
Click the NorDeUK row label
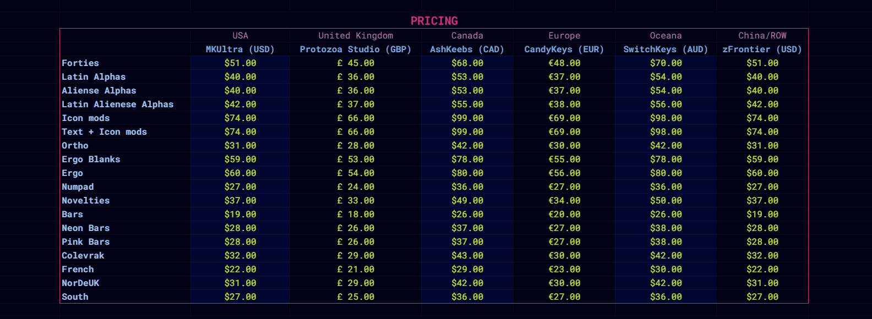click(x=80, y=283)
